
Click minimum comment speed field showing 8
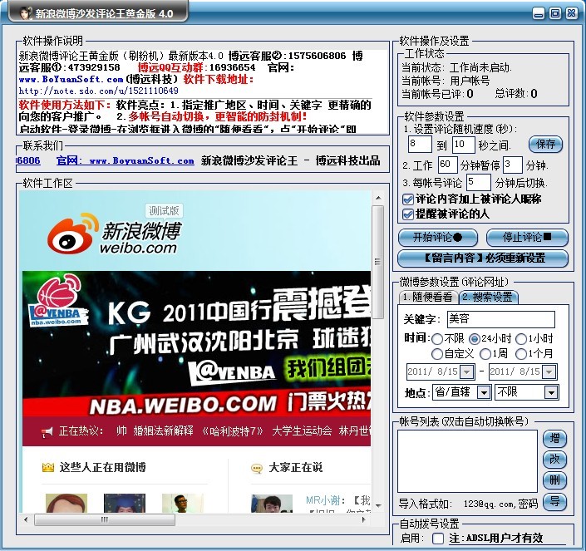tap(420, 145)
